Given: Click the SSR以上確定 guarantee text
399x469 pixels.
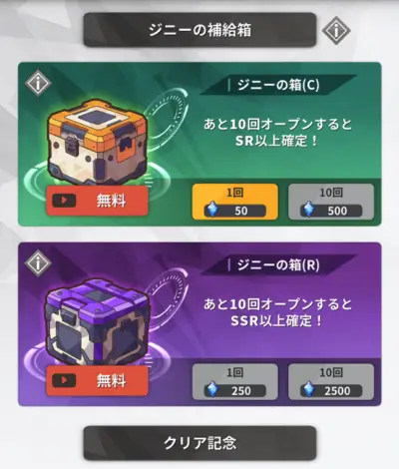Looking at the screenshot, I should click(276, 321).
